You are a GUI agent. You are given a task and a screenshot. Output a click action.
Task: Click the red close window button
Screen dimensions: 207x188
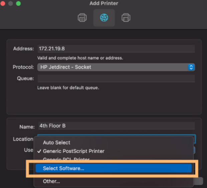tap(3, 3)
